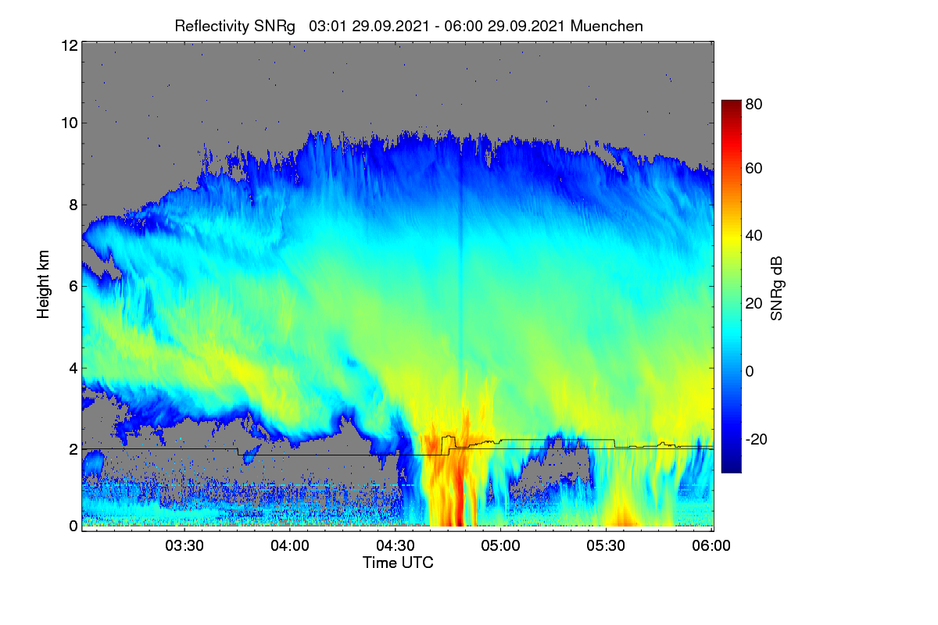Click the '03:30' time tick label
938x625 pixels.
(x=185, y=546)
